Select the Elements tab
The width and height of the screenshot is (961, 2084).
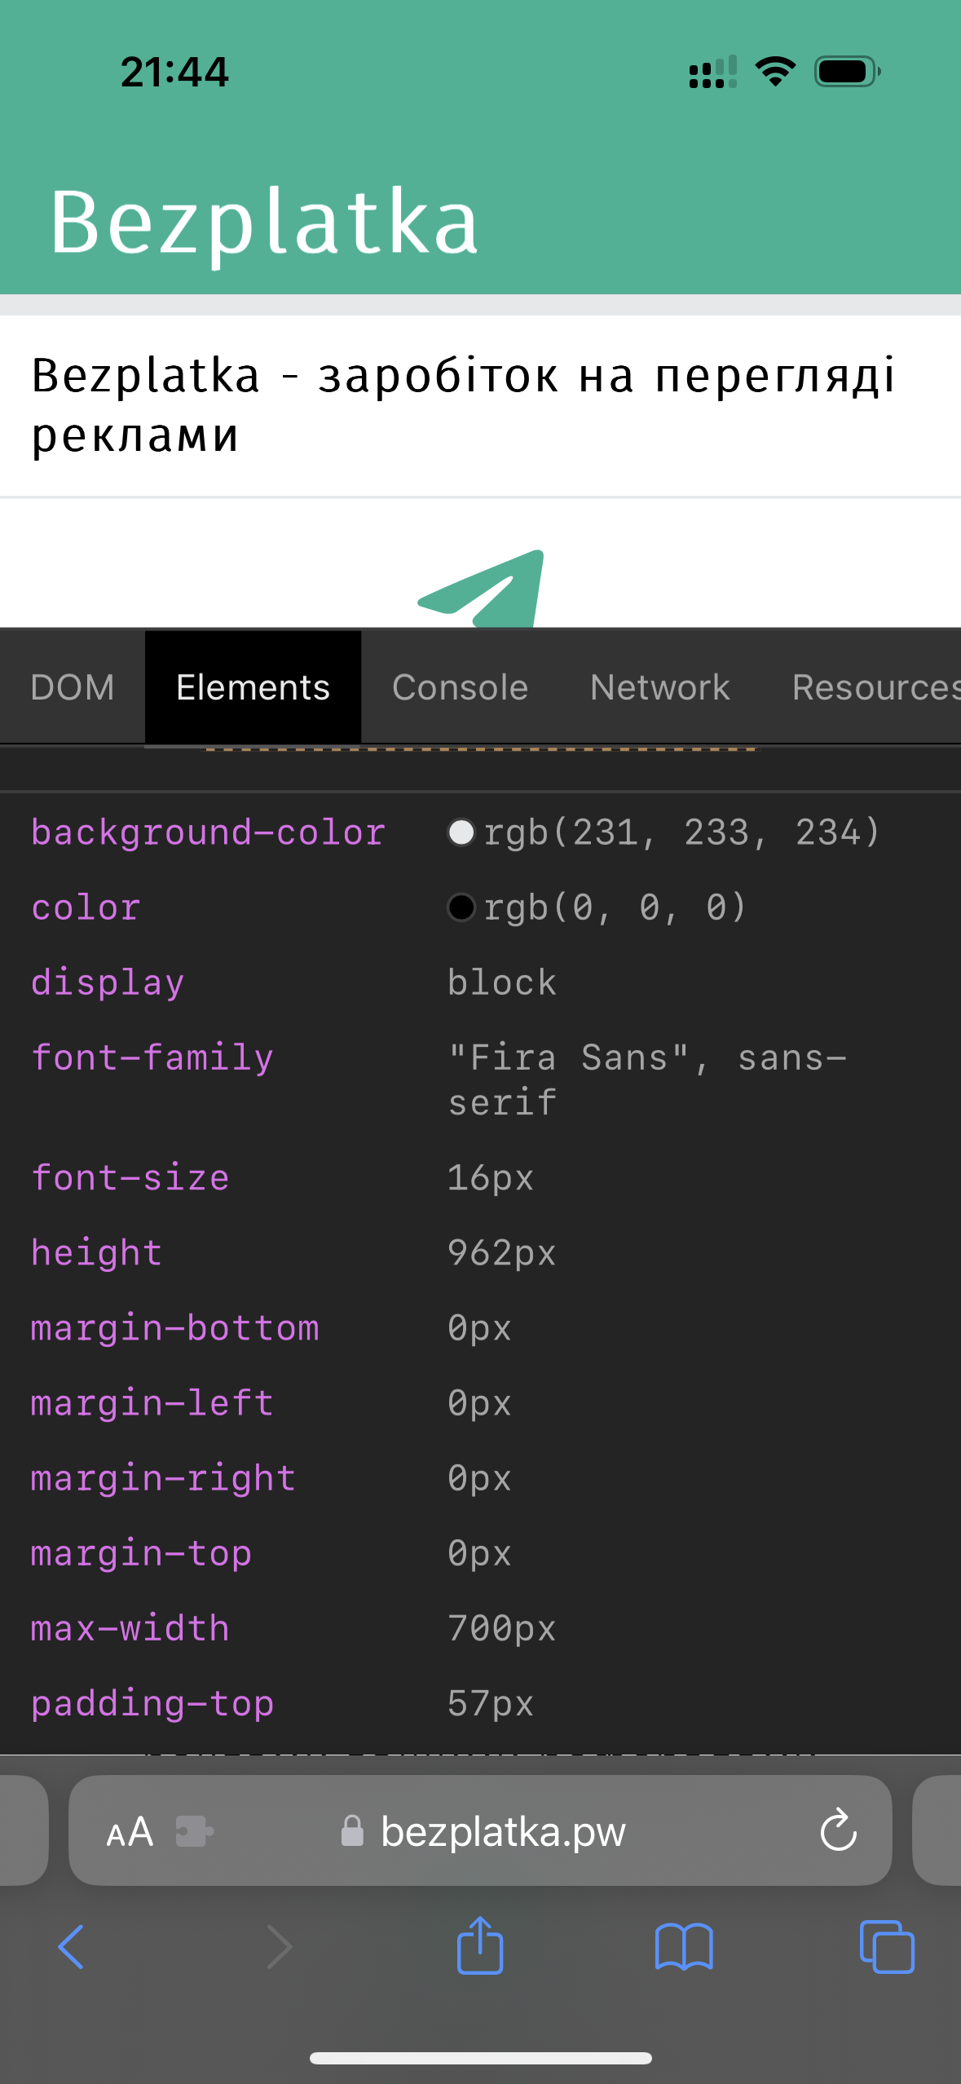coord(253,687)
